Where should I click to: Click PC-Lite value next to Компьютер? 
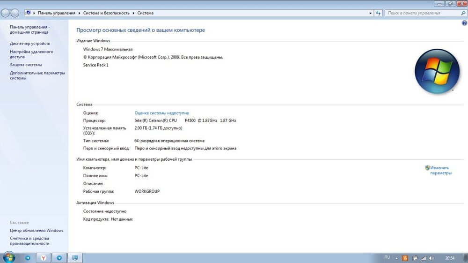141,168
